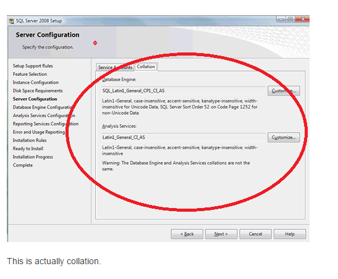Go to the previous step with Back

pyautogui.click(x=187, y=234)
